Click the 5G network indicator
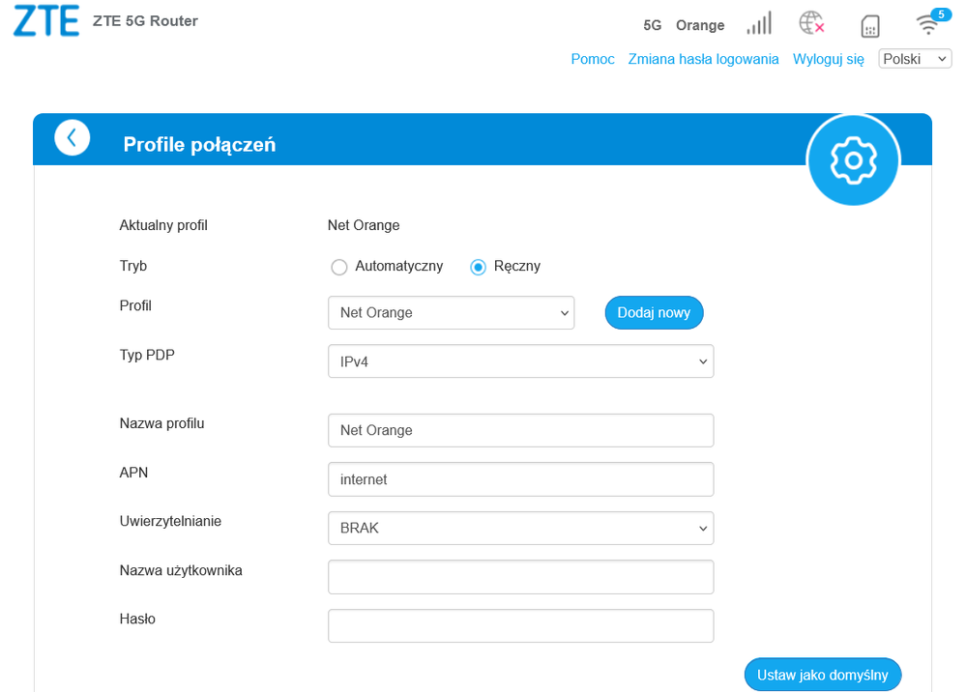Viewport: 966px width, 692px height. [x=652, y=25]
